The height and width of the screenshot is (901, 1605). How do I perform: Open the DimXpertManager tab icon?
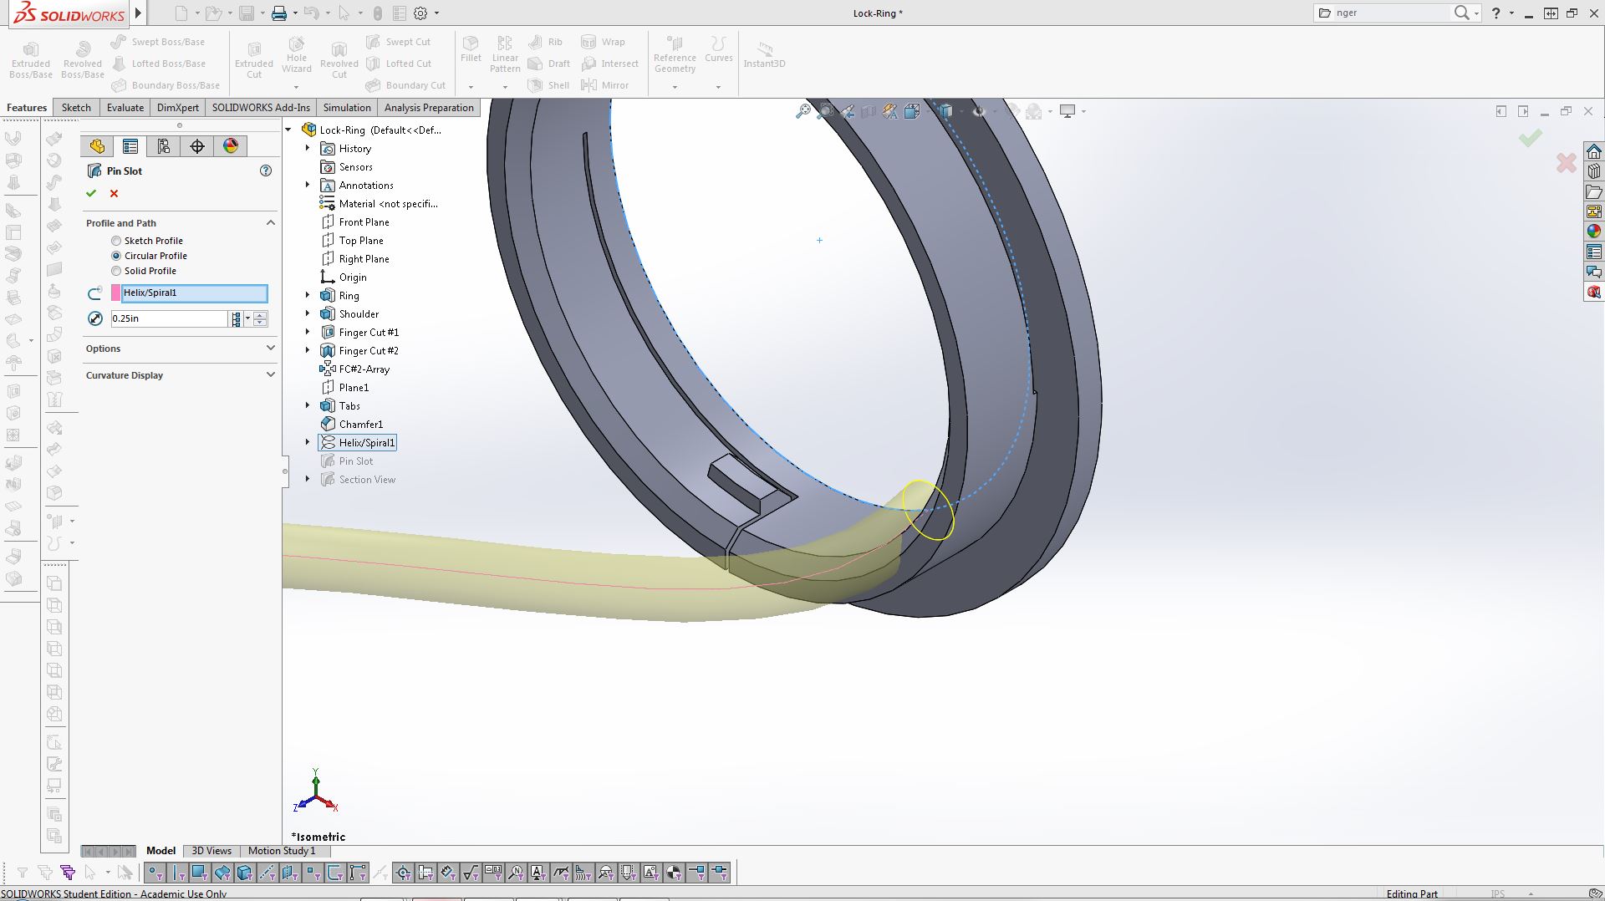tap(197, 146)
